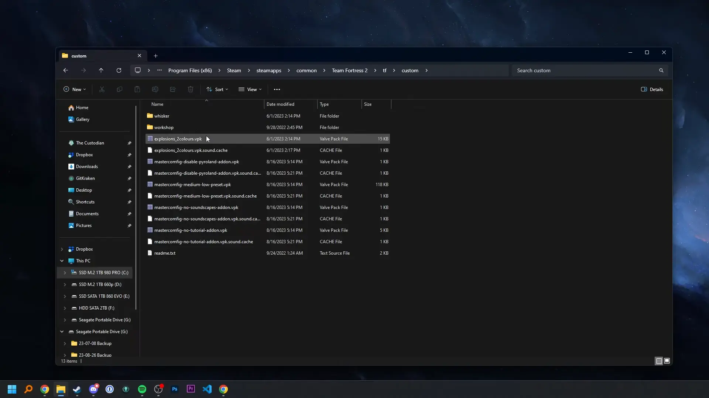Sort by the Type column header
709x398 pixels.
click(x=339, y=104)
